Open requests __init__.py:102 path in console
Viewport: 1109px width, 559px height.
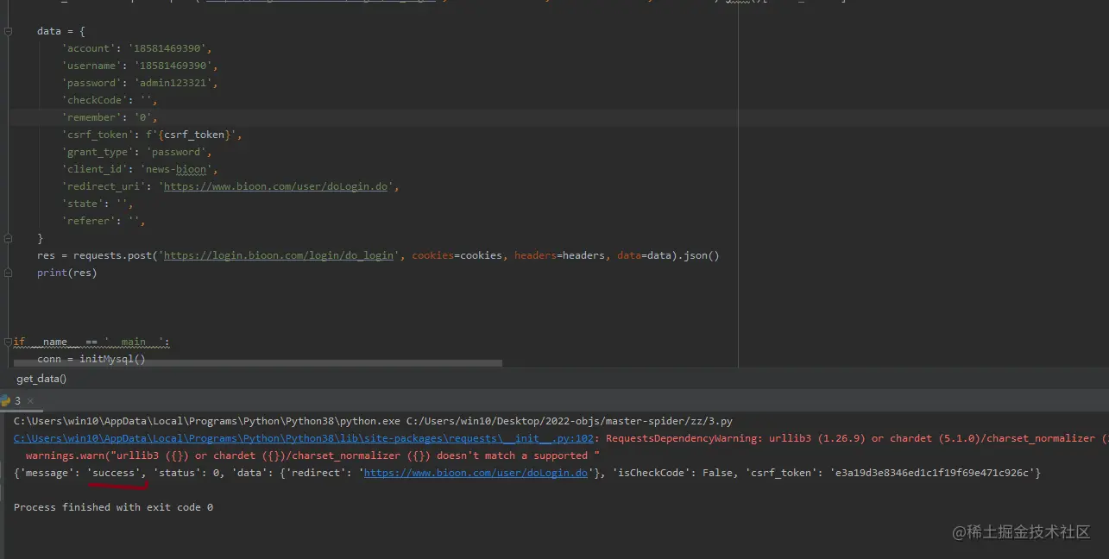coord(304,438)
